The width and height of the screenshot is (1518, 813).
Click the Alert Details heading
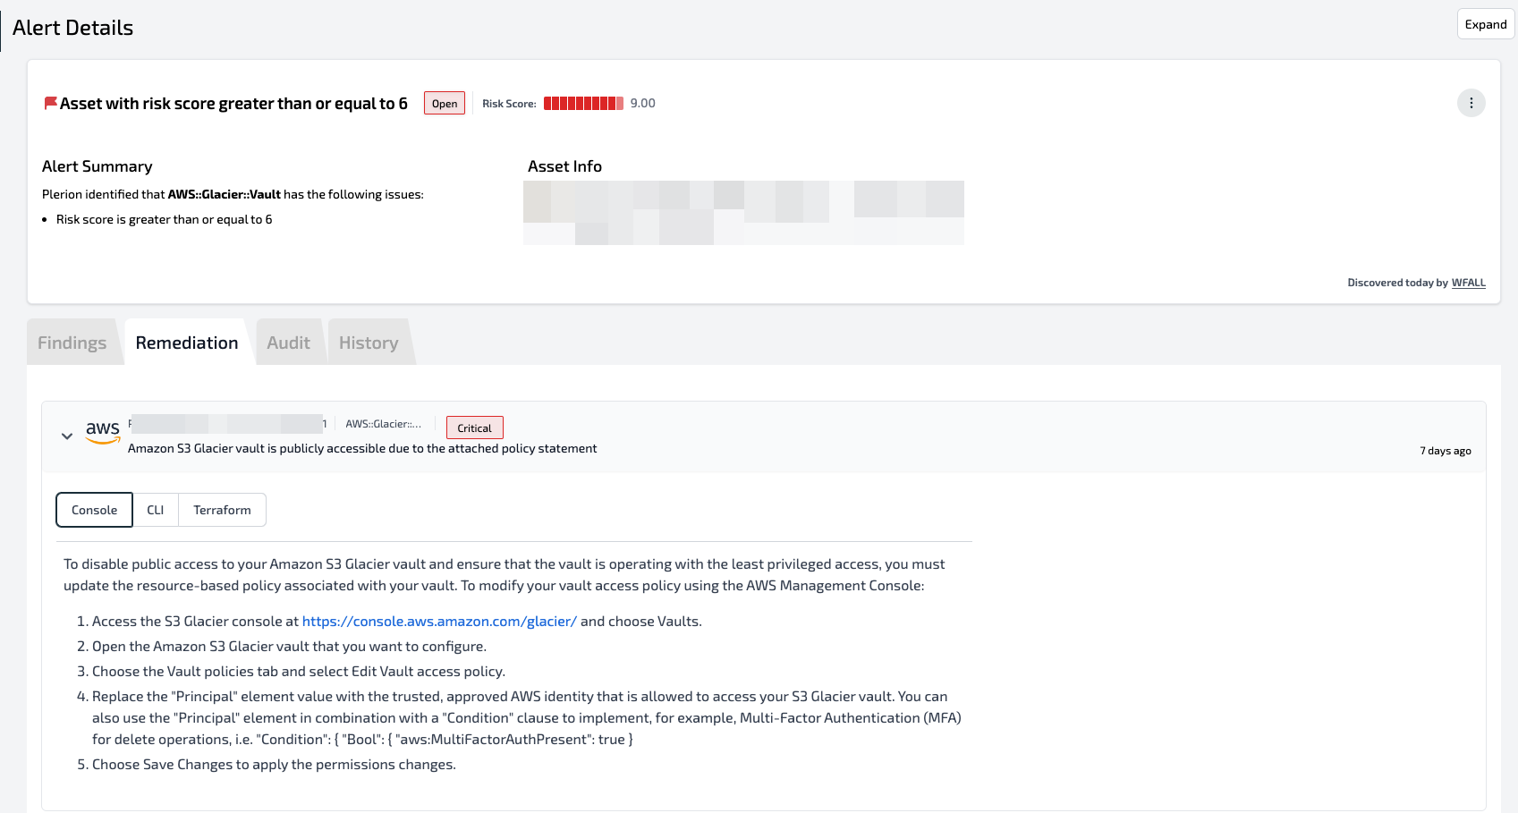[x=73, y=28]
